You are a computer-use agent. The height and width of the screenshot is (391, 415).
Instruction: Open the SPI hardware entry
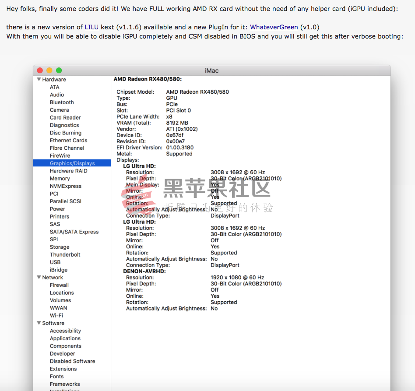[x=54, y=240]
